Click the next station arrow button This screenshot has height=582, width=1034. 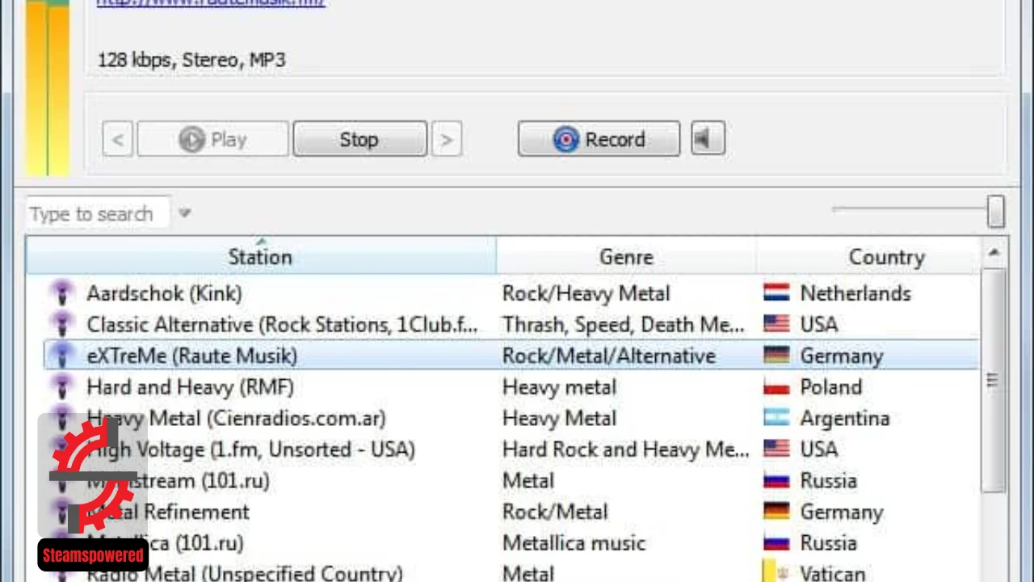[446, 140]
